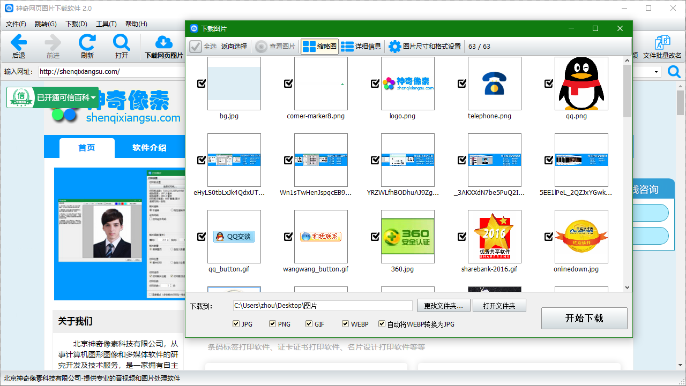Open the 工具(T) menu

pyautogui.click(x=106, y=24)
